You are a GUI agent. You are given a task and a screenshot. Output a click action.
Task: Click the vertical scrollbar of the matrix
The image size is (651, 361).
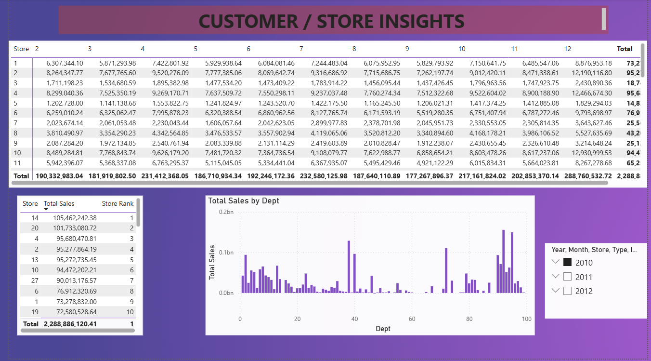pos(643,60)
